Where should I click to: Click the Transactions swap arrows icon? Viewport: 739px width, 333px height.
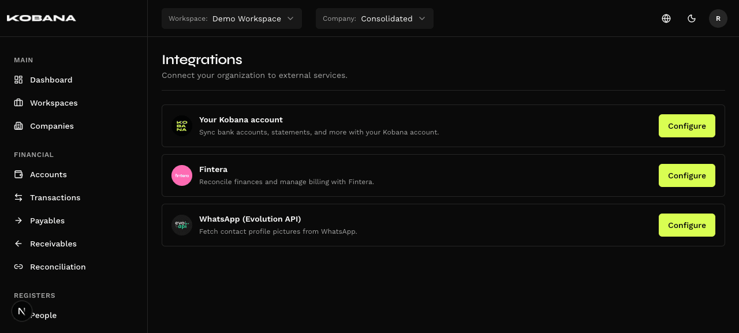(x=18, y=197)
